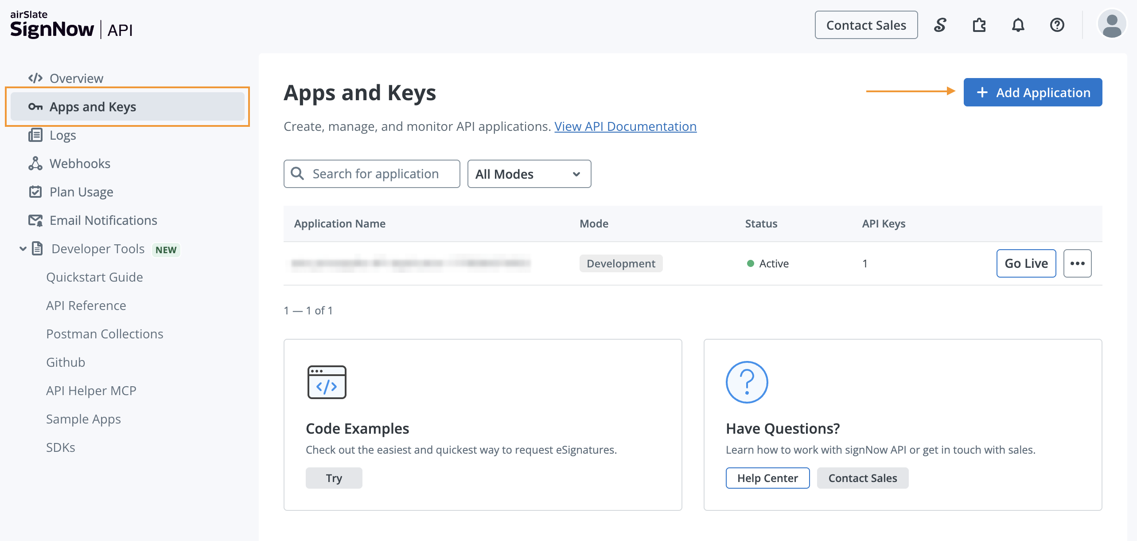Click Add Application button
The image size is (1137, 541).
coord(1033,92)
